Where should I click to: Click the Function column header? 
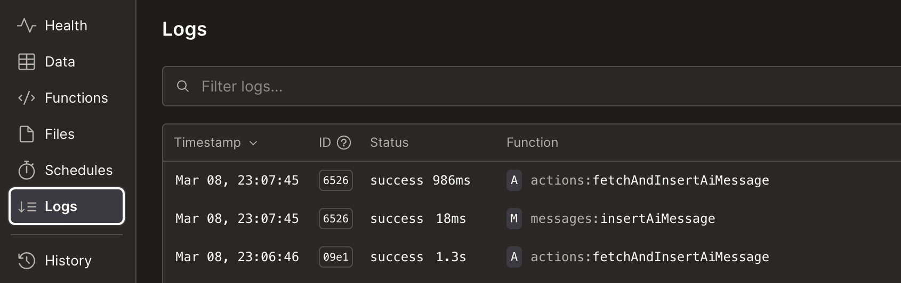[532, 143]
